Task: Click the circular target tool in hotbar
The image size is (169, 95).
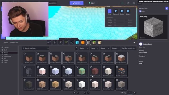Action: coord(55,42)
